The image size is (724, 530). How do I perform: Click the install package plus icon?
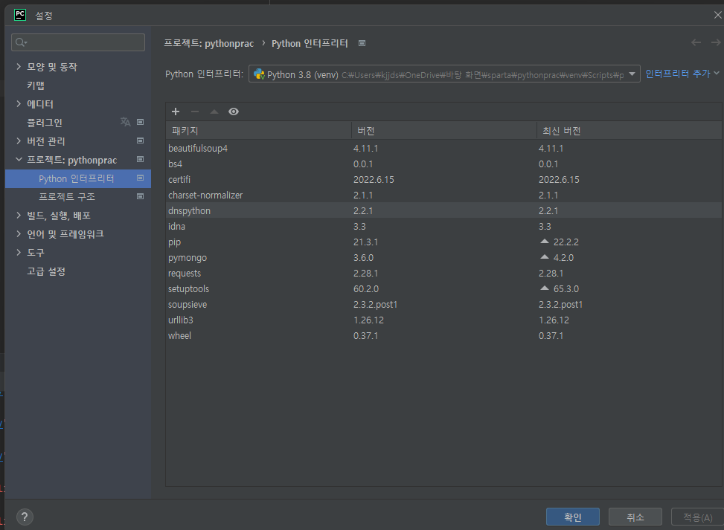176,112
